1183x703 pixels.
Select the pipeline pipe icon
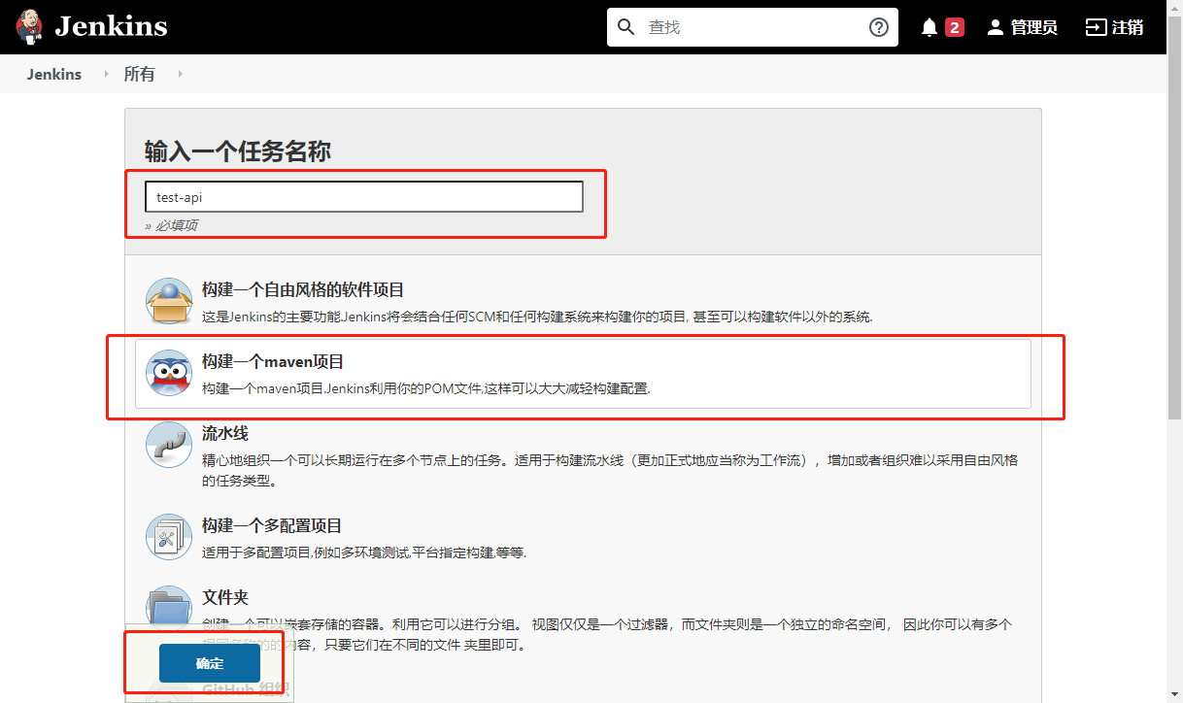pyautogui.click(x=169, y=445)
